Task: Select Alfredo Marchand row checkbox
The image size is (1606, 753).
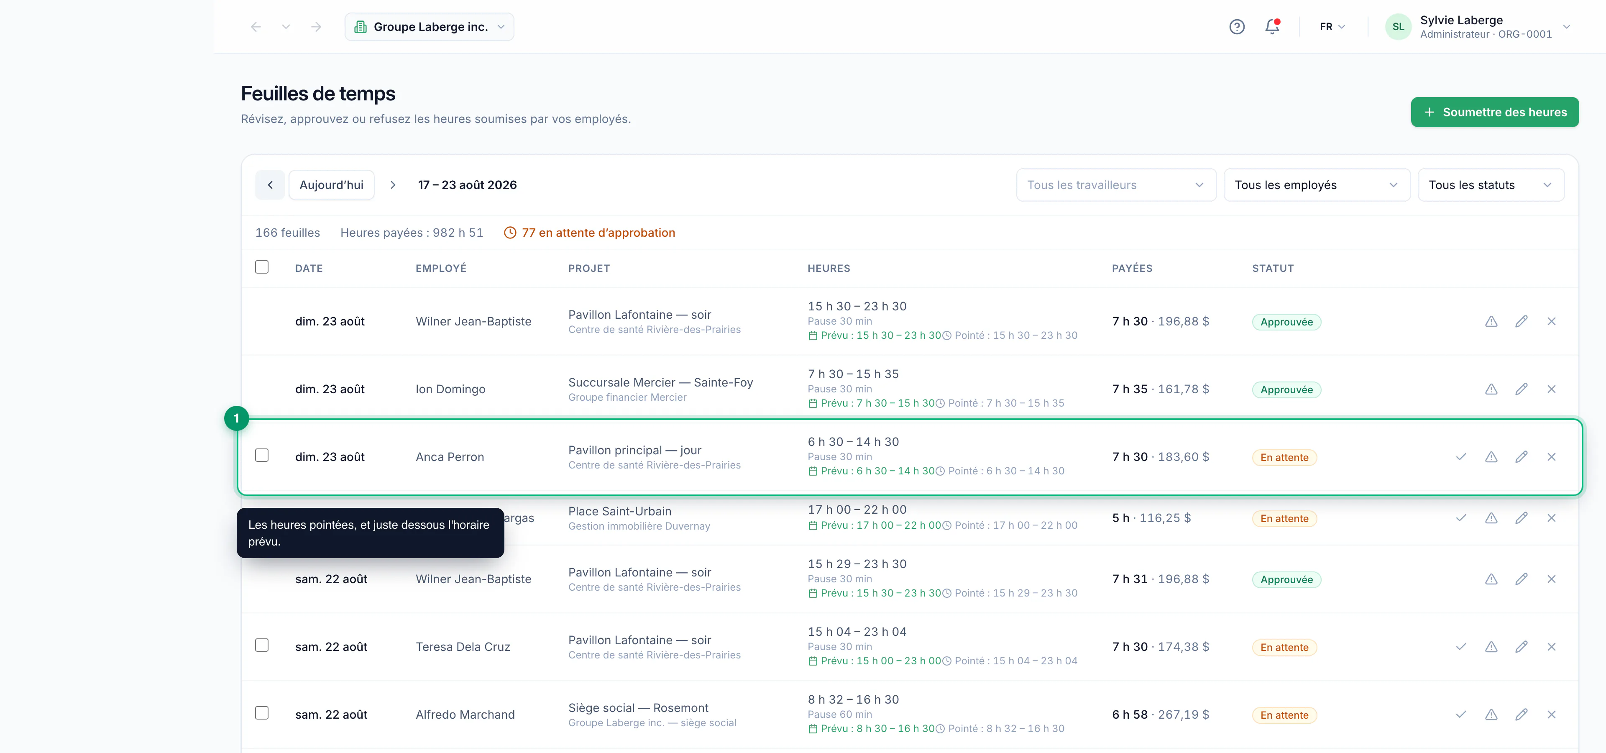Action: [x=262, y=713]
